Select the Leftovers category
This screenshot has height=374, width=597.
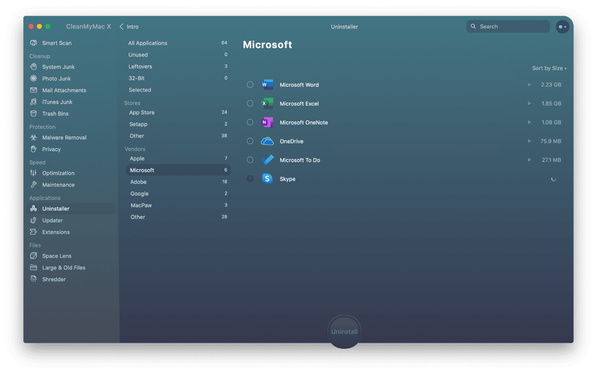178,67
